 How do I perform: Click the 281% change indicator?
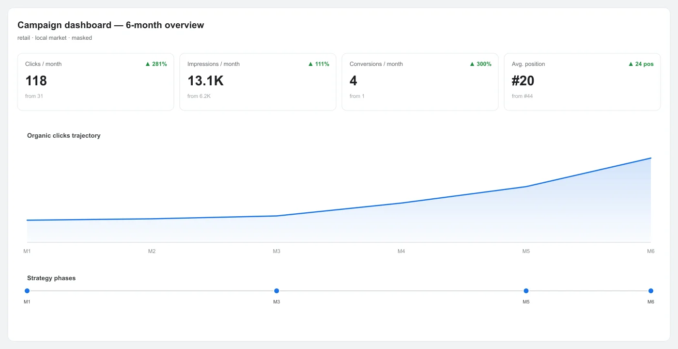[156, 64]
